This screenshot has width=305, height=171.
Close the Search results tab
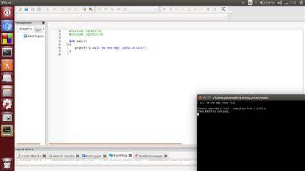coord(78,156)
